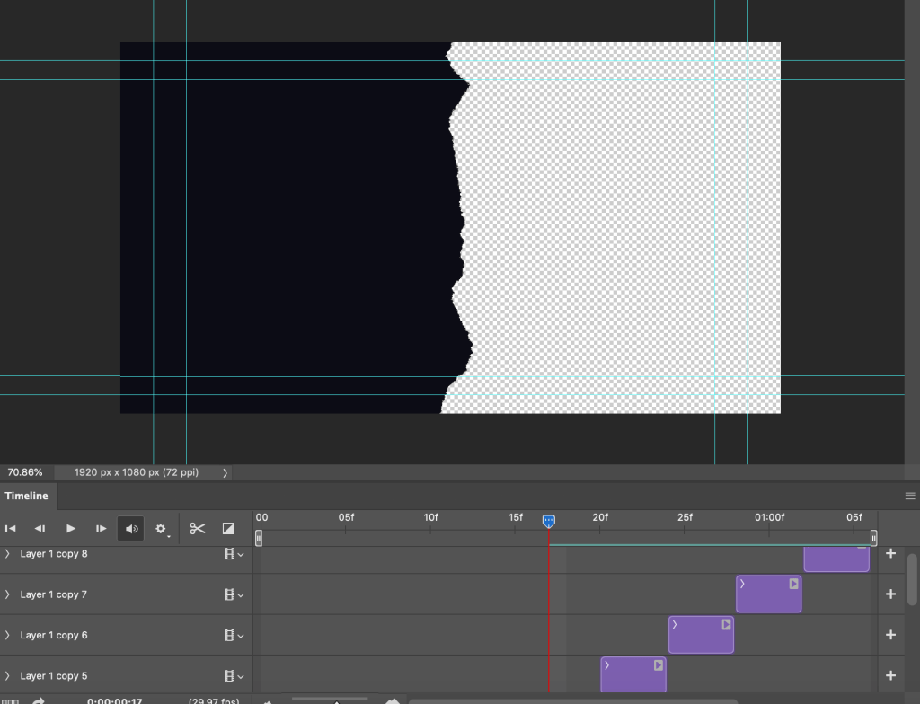
Task: Open document info arrow in status bar
Action: point(225,472)
